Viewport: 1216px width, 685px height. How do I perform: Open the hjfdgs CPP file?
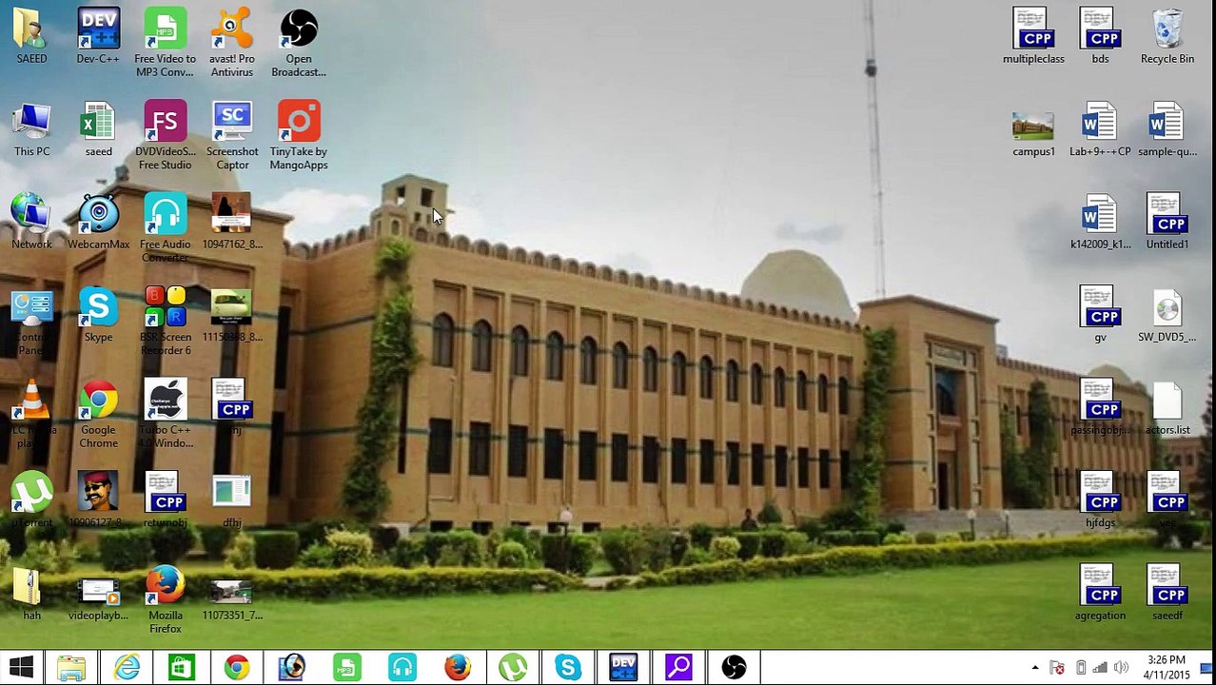[1100, 500]
